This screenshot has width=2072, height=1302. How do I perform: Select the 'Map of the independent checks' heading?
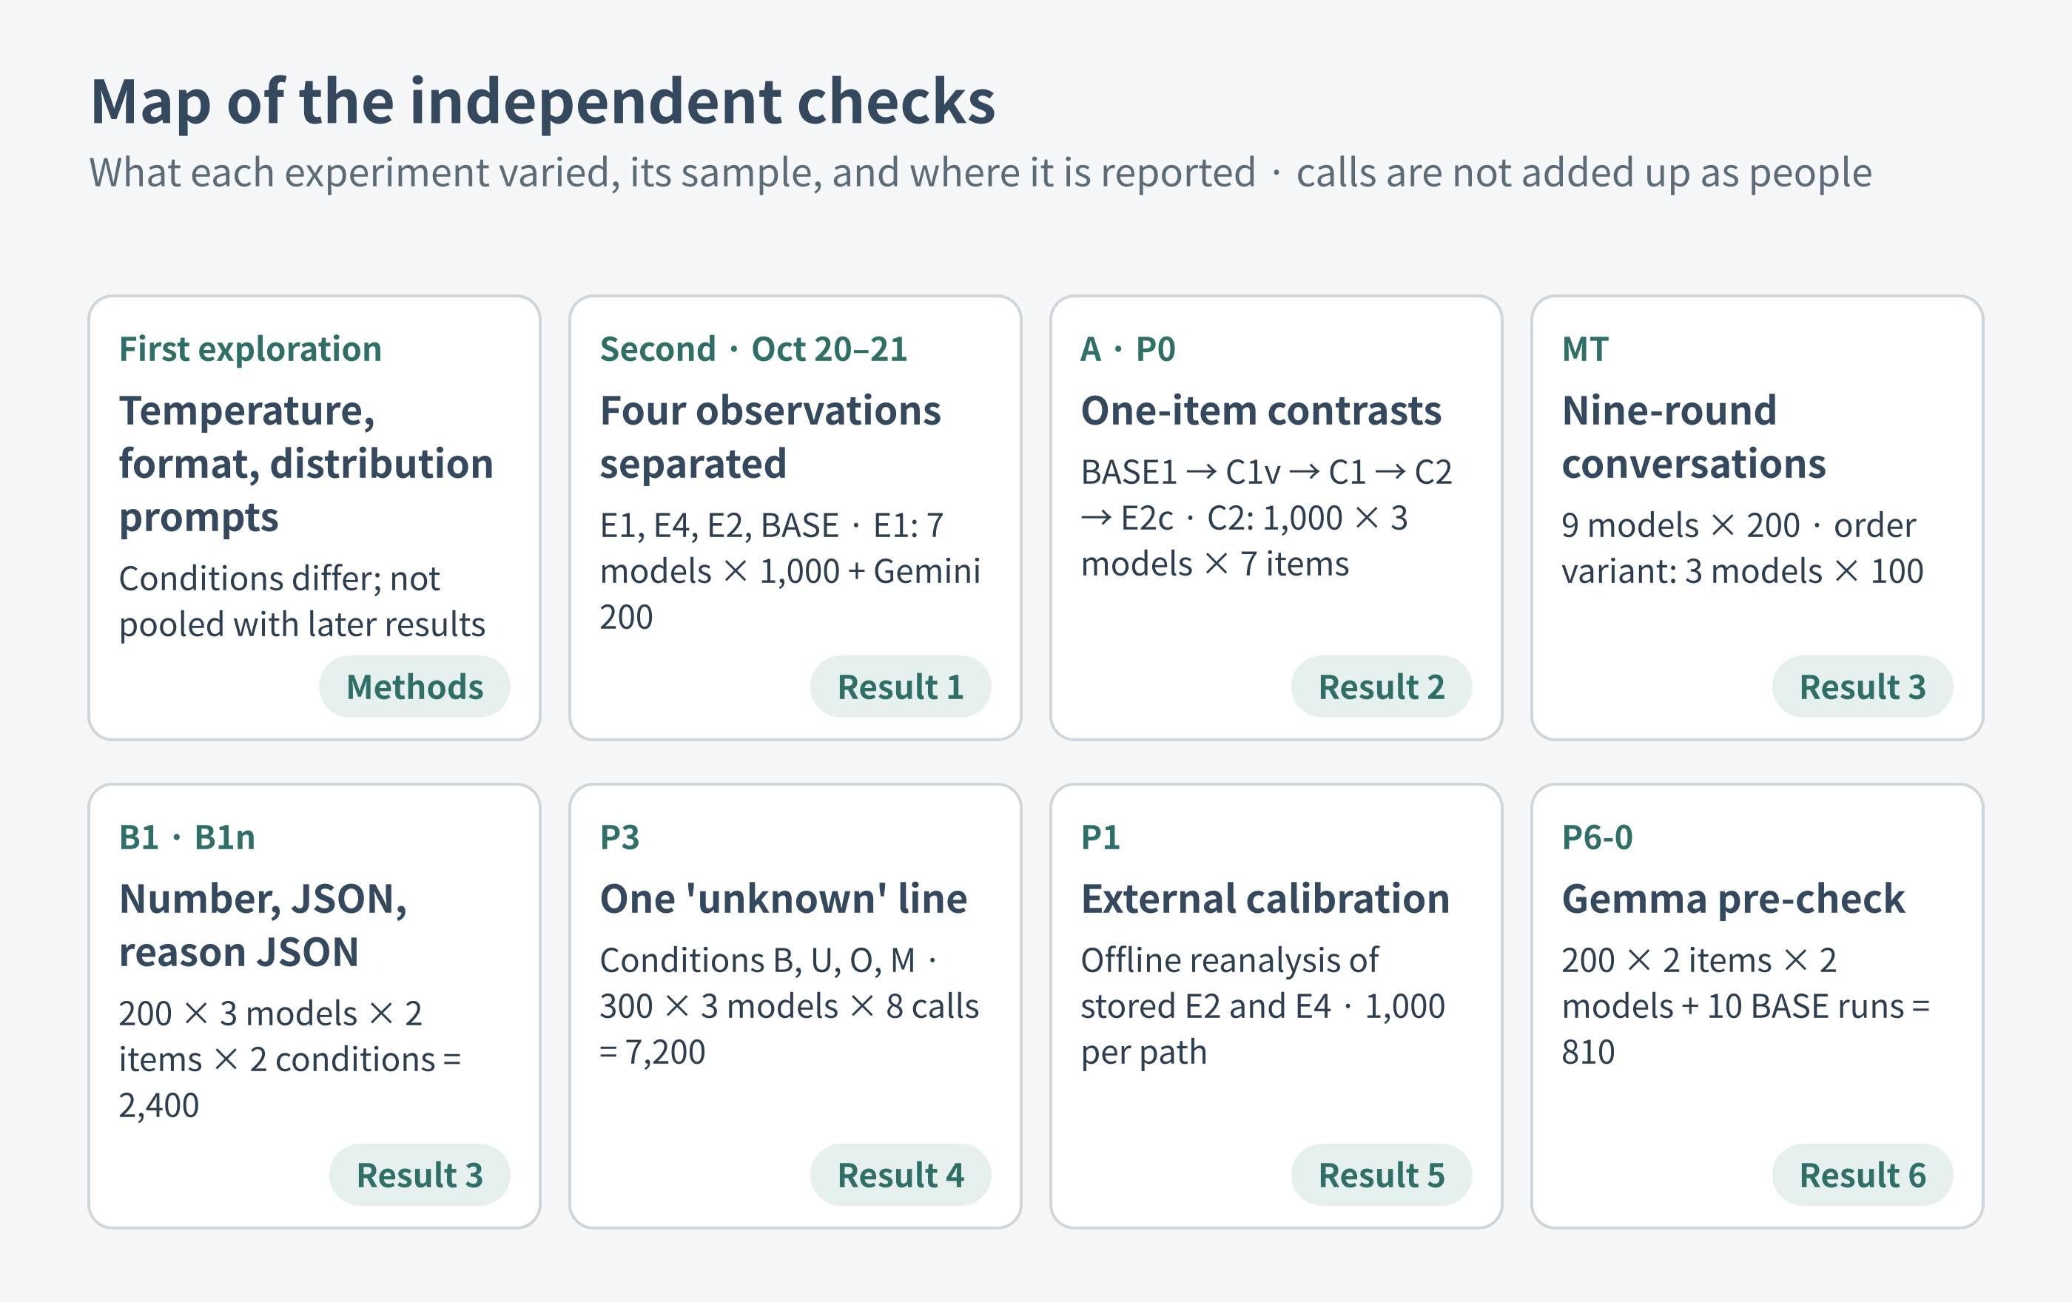[x=543, y=102]
